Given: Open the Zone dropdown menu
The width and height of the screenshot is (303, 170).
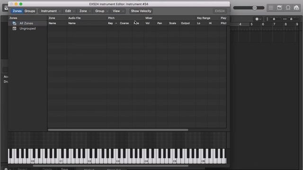Looking at the screenshot, I should (x=85, y=11).
